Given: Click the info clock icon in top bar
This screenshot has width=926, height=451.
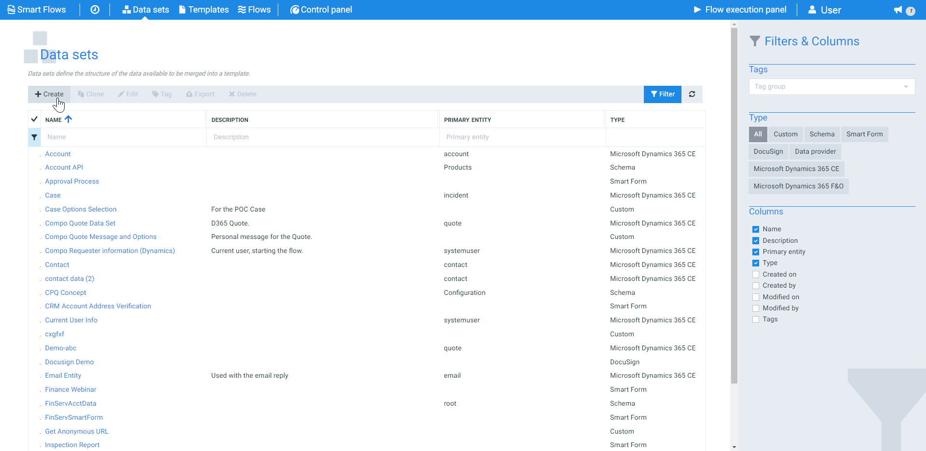Looking at the screenshot, I should tap(95, 10).
